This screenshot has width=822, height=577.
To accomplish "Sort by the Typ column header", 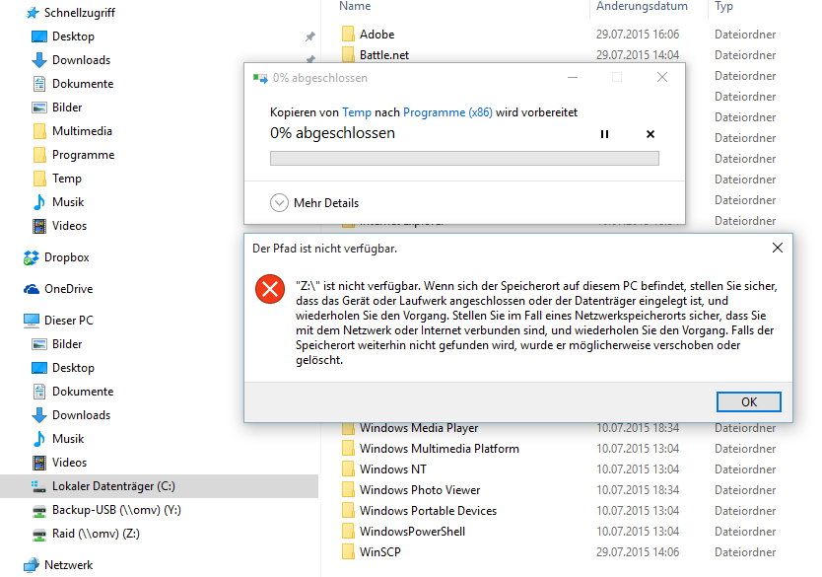I will [723, 7].
